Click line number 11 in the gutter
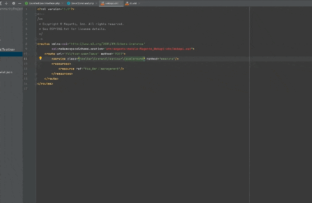The image size is (312, 203). tap(26, 59)
